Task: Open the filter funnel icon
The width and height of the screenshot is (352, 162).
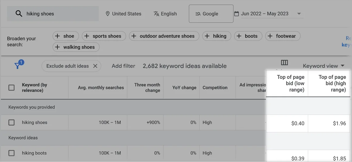Action: tap(18, 66)
